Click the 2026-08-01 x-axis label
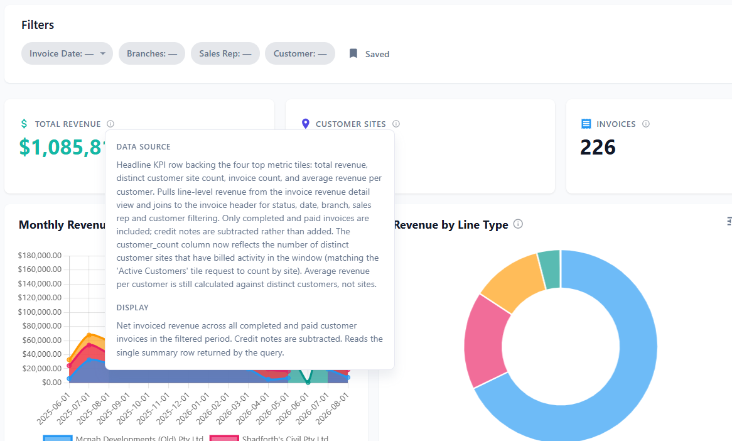This screenshot has height=441, width=732. point(331,409)
